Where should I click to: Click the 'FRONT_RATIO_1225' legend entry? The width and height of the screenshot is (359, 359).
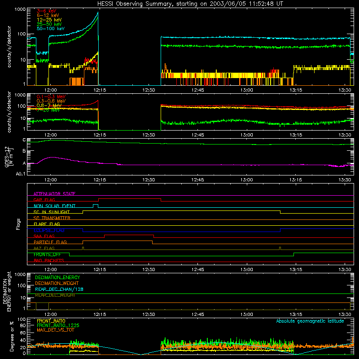(58, 326)
